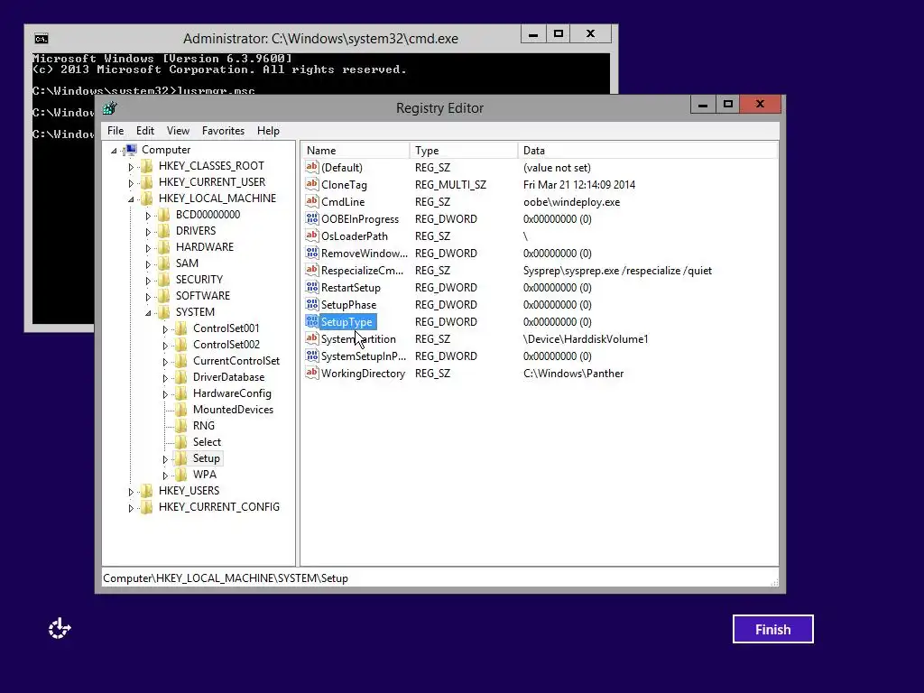This screenshot has height=693, width=924.
Task: Open the File menu
Action: click(115, 131)
